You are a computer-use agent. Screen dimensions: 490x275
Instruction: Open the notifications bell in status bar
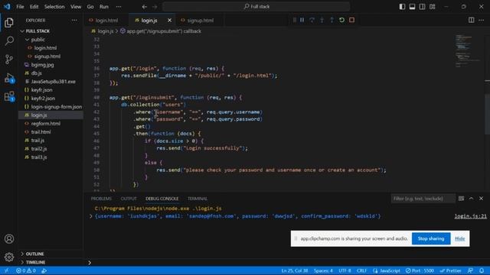coord(482,270)
